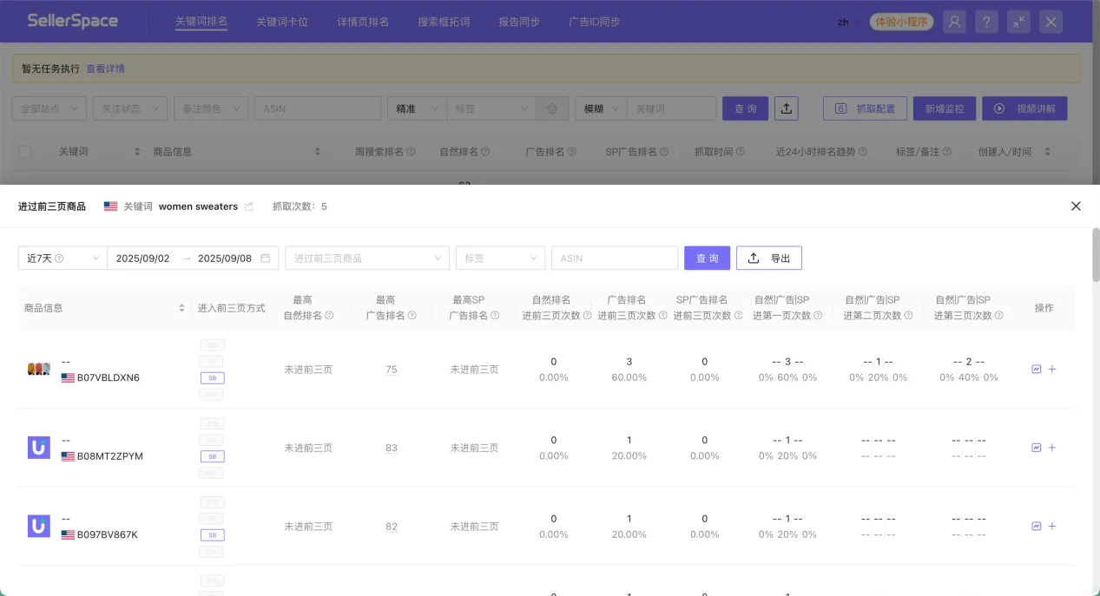Click 体验小程序 button
Screen dimensions: 1100x596
901,22
